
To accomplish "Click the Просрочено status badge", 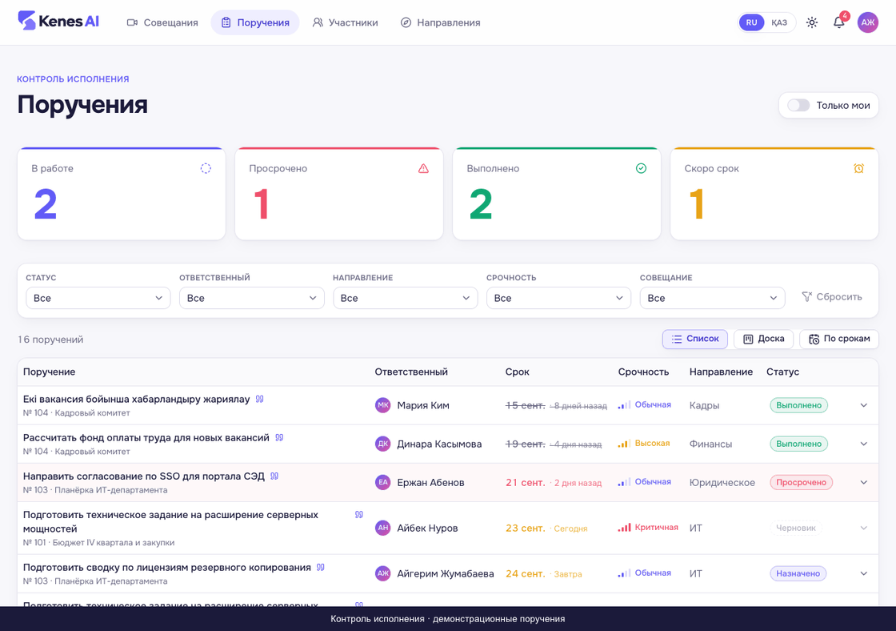I will [x=801, y=482].
